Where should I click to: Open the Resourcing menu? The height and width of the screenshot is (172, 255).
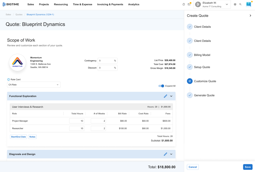pyautogui.click(x=61, y=4)
